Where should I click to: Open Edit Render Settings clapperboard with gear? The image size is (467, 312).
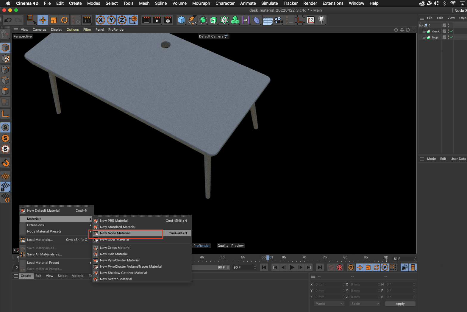(168, 20)
